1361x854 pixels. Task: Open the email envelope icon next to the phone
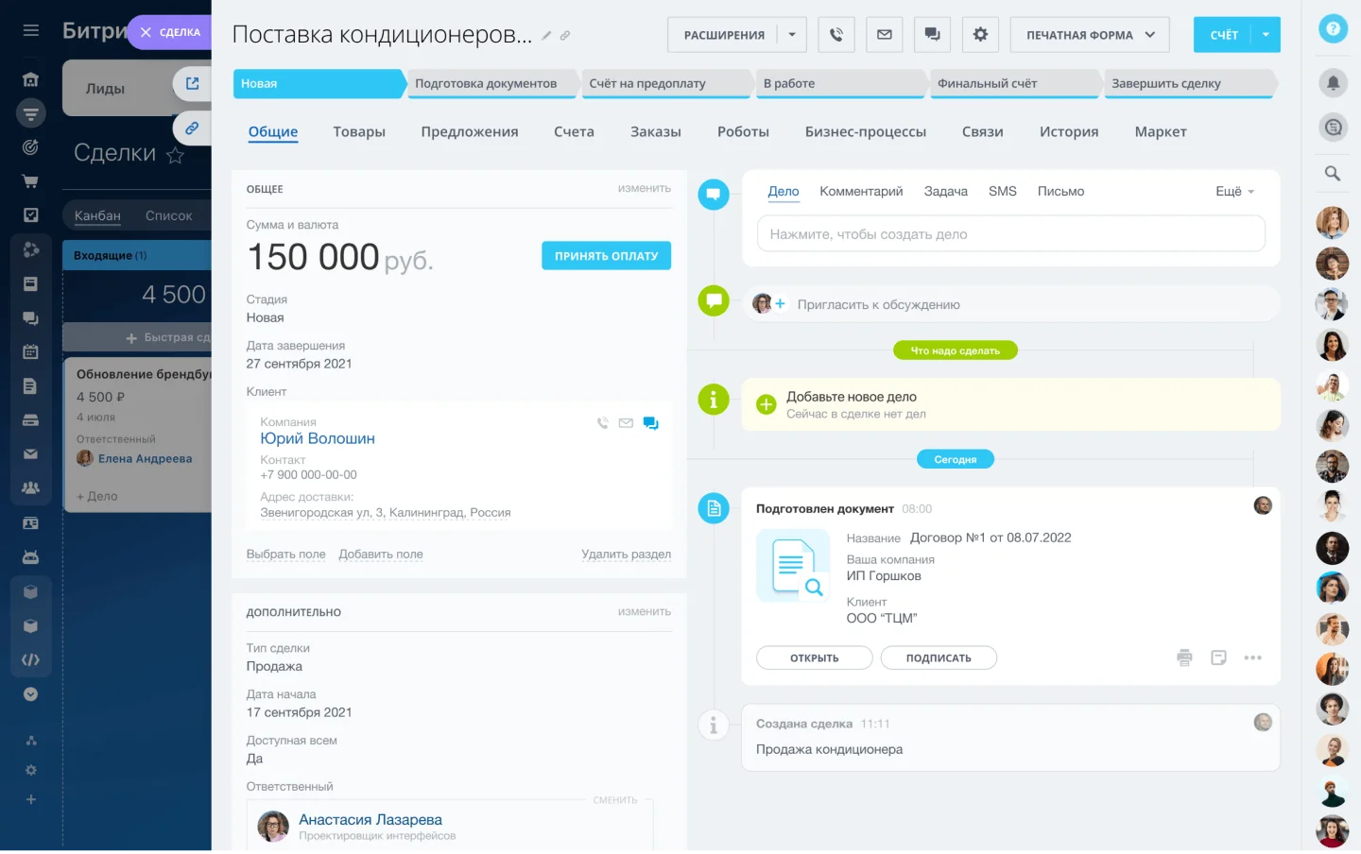[884, 34]
